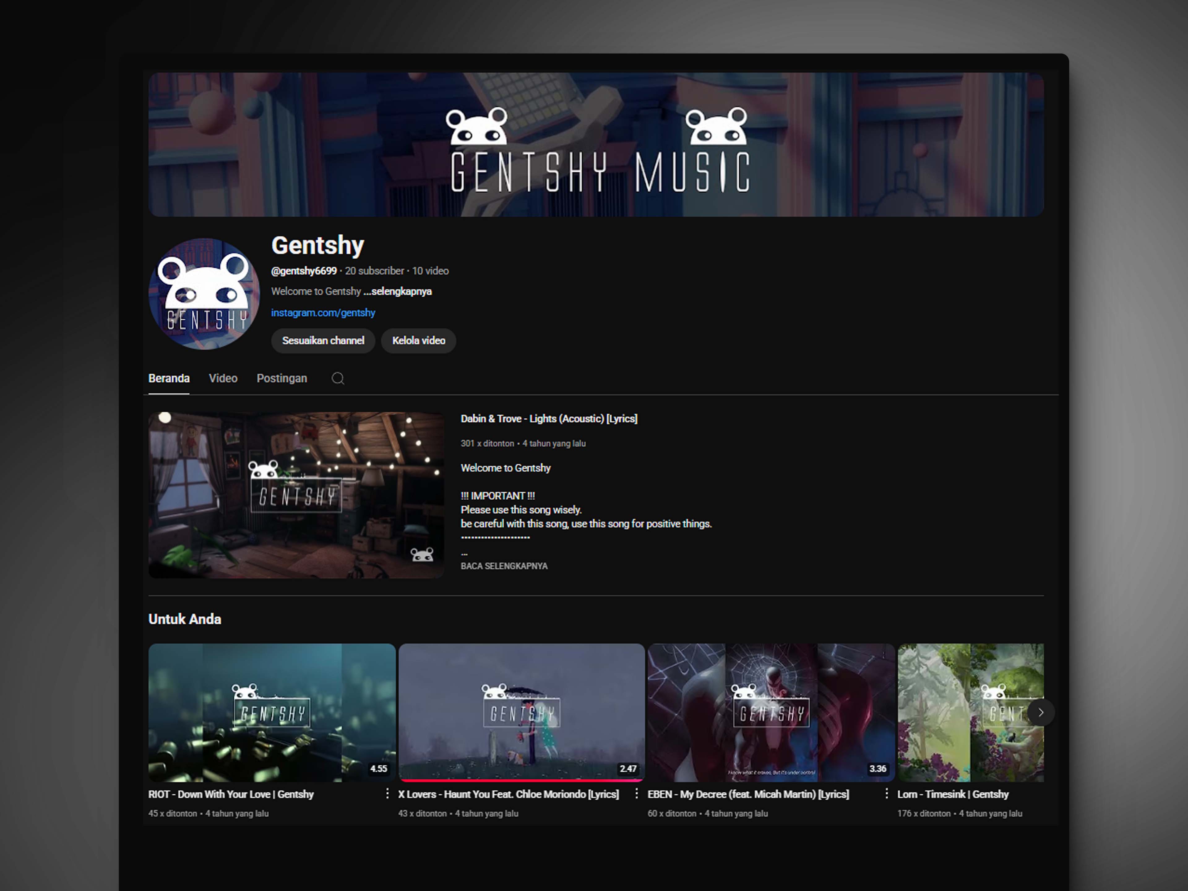1188x891 pixels.
Task: Open options menu for EBEN video
Action: tap(886, 794)
